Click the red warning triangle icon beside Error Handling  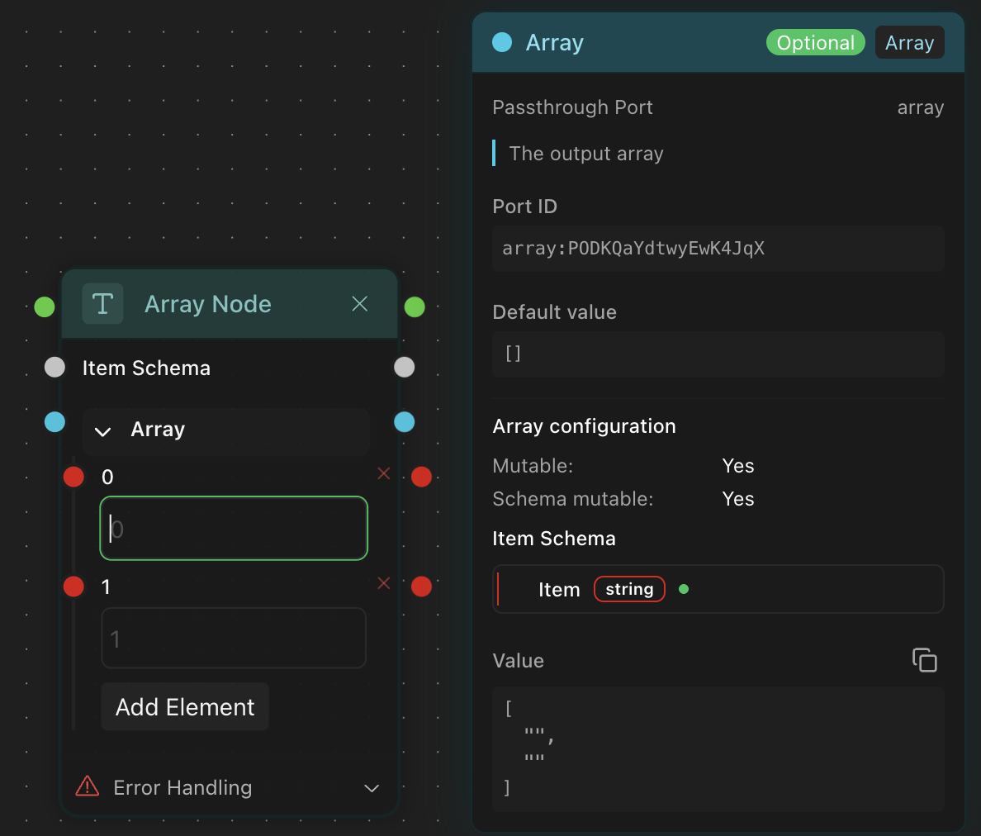point(88,786)
